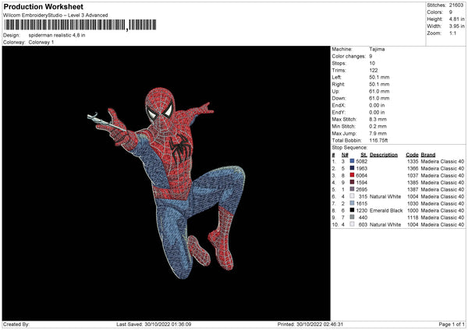Viewport: 468px width, 330px height.
Task: Click the Height value 4.81 in
Action: pos(456,19)
